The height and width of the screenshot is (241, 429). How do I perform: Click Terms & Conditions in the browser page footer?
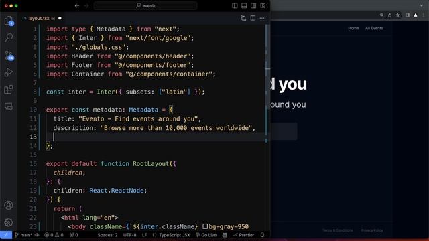338,230
